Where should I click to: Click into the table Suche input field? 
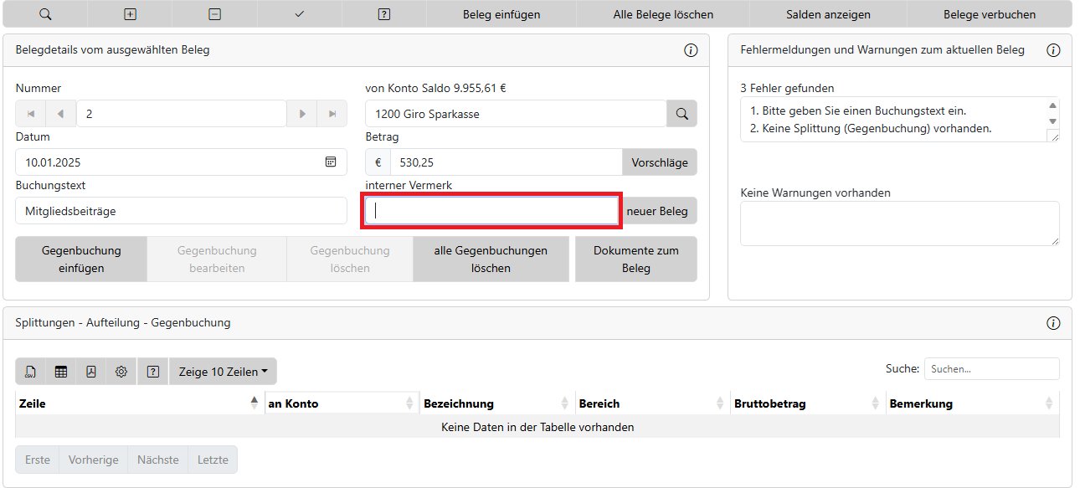click(x=991, y=368)
